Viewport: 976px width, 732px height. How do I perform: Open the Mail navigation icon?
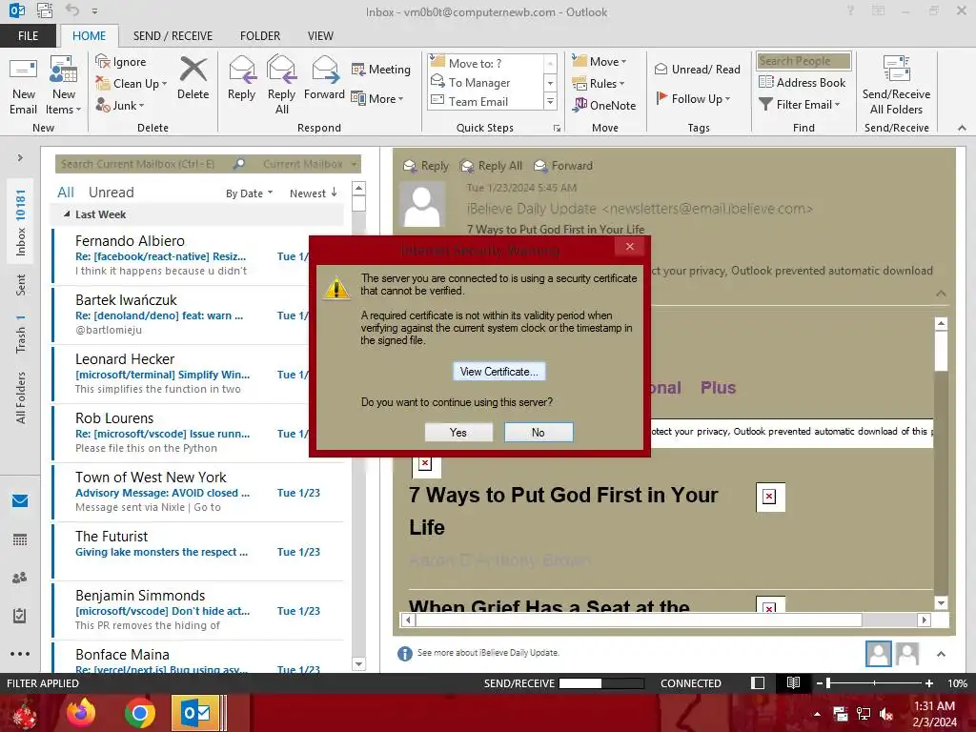click(x=20, y=500)
